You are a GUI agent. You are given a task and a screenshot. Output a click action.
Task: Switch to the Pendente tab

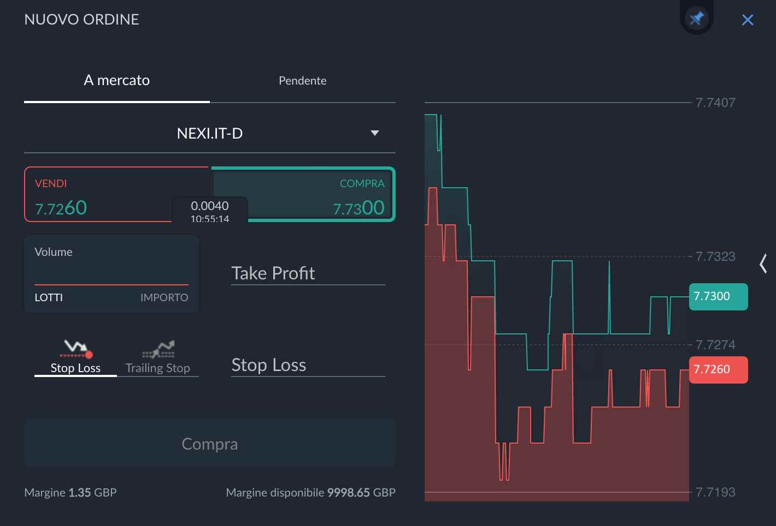click(x=302, y=81)
